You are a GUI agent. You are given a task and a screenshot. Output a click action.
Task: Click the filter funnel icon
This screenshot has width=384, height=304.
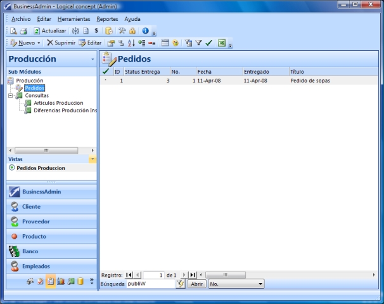pos(198,43)
